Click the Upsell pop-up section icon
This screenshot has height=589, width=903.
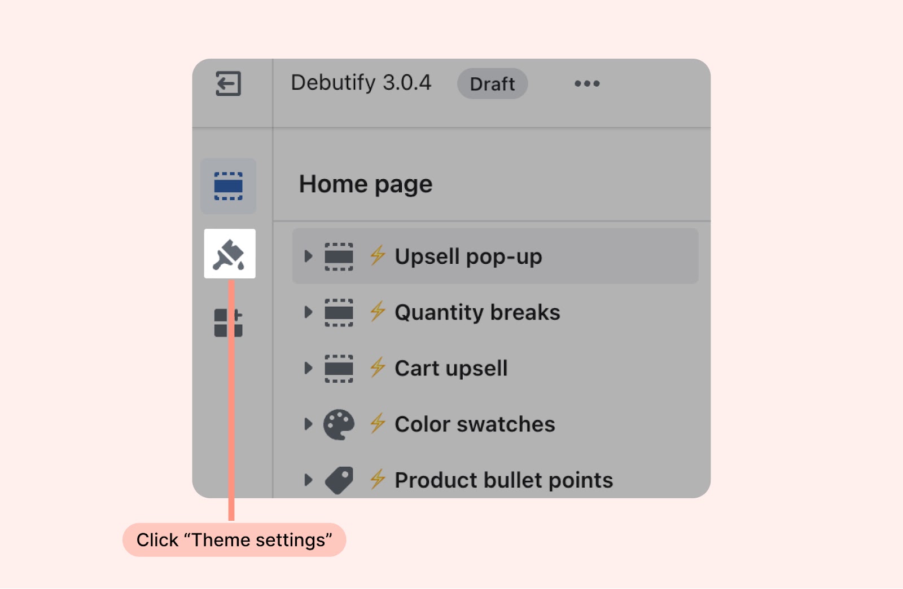click(x=339, y=257)
